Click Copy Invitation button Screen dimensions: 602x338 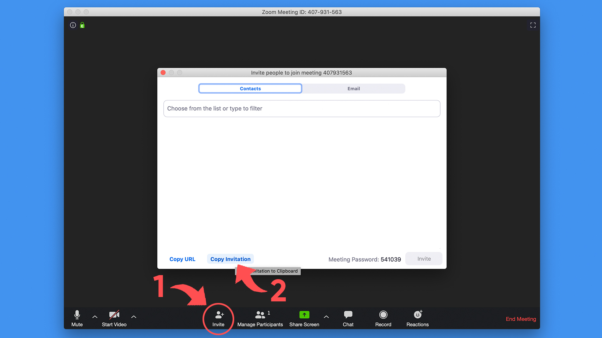click(230, 259)
